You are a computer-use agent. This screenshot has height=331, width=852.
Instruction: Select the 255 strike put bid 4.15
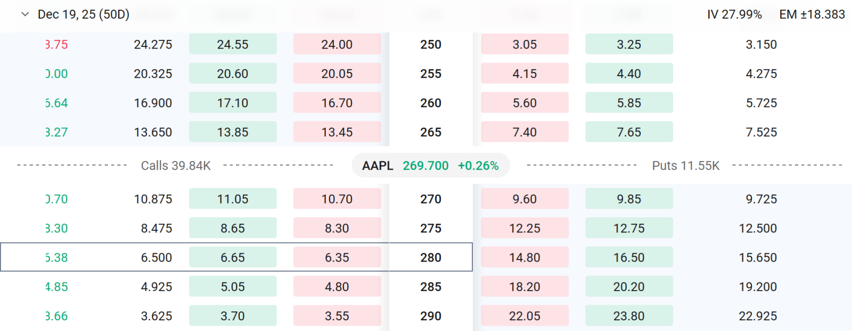pos(525,74)
